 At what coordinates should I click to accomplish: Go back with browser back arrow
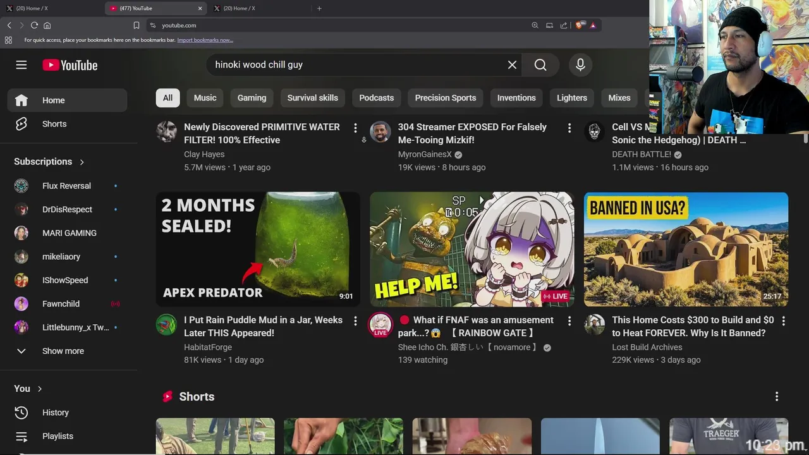point(9,25)
